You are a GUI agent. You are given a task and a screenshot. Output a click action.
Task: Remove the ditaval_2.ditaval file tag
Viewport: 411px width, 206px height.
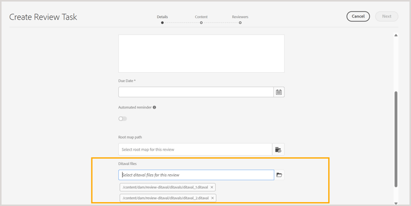click(x=213, y=198)
